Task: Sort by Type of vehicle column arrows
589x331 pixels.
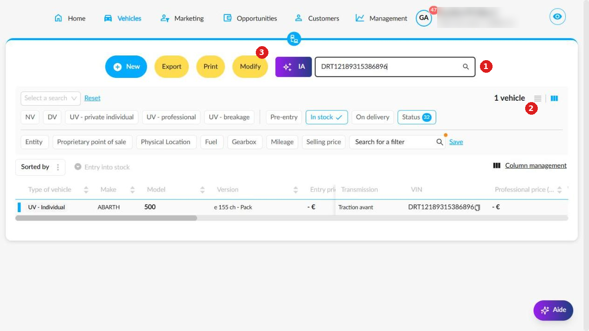Action: (x=86, y=190)
